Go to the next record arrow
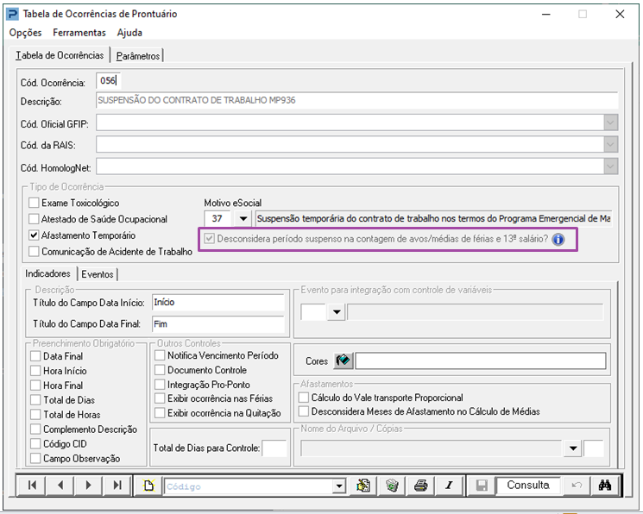Image resolution: width=643 pixels, height=514 pixels. (88, 486)
